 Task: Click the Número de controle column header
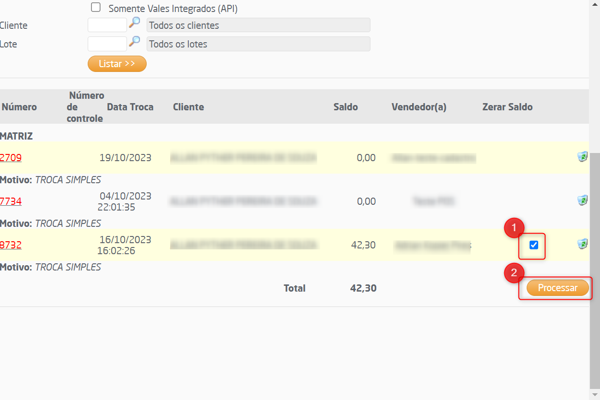tap(85, 107)
